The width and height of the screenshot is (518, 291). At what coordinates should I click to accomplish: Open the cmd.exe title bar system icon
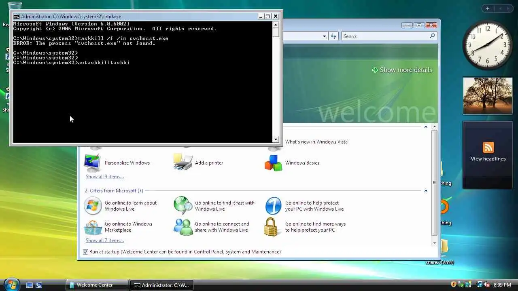(x=16, y=17)
